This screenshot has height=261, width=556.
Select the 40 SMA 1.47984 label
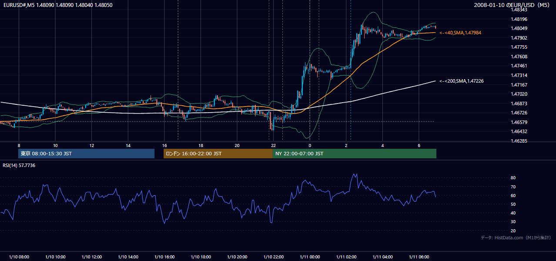click(x=460, y=33)
